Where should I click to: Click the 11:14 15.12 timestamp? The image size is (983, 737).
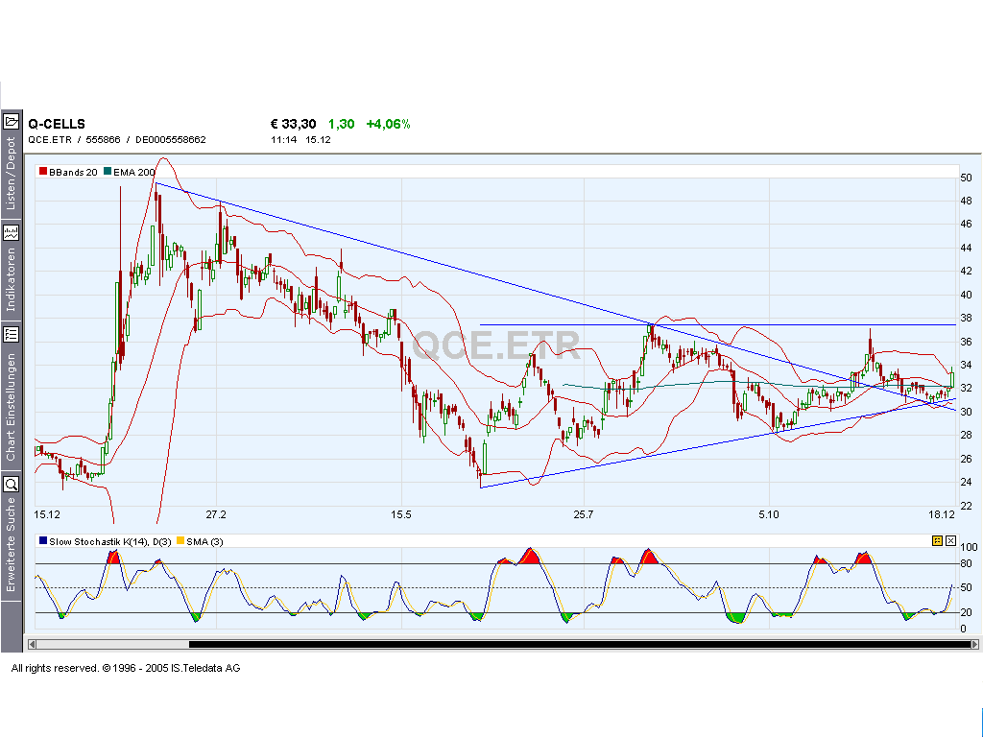pyautogui.click(x=300, y=140)
